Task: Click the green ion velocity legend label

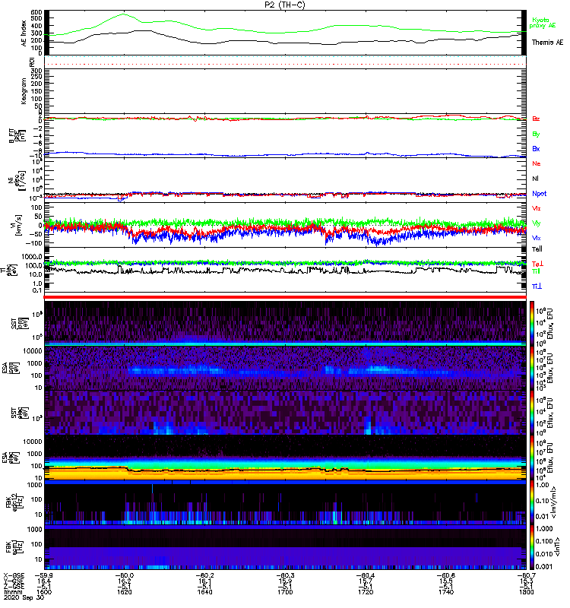Action: click(536, 223)
